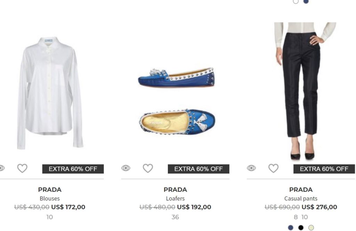Open the white Prada blouse image
This screenshot has width=356, height=231.
(50, 92)
